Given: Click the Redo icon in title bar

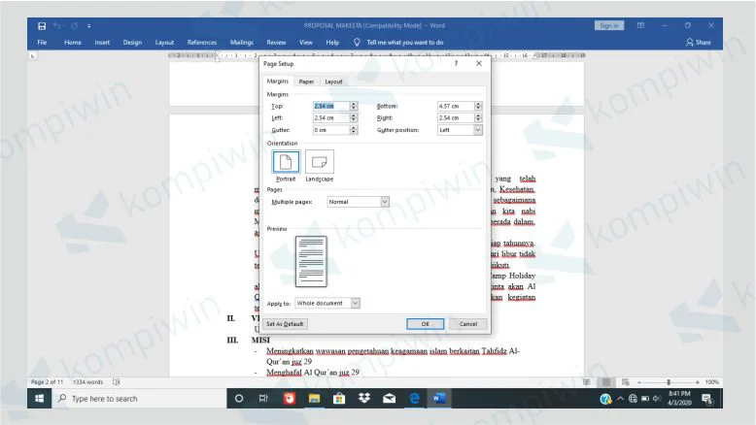Looking at the screenshot, I should pyautogui.click(x=74, y=26).
